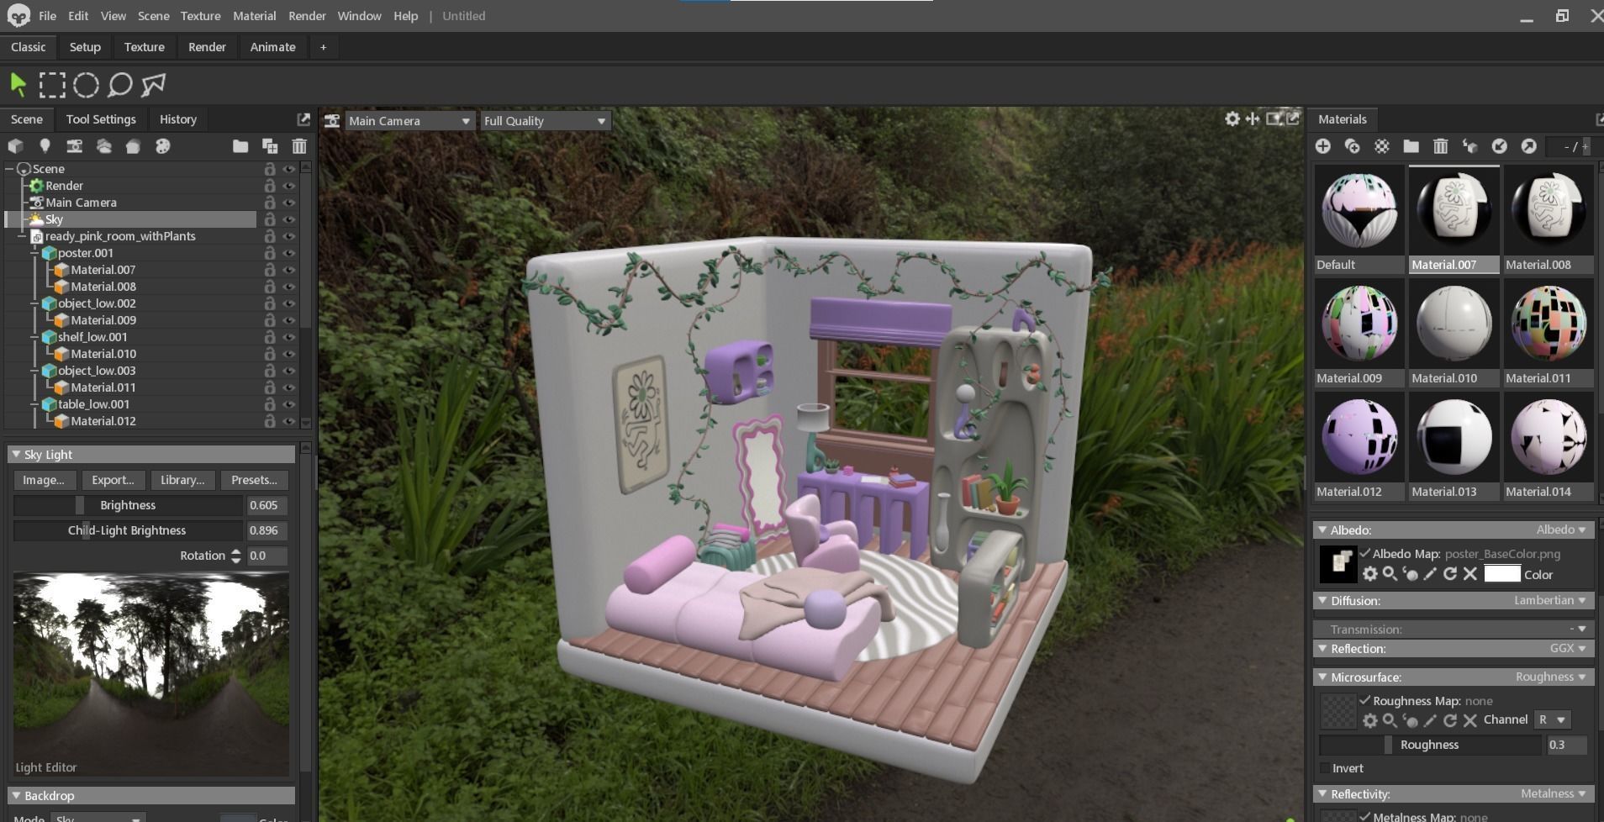
Task: Open the Albedo white color swatch
Action: (x=1502, y=574)
